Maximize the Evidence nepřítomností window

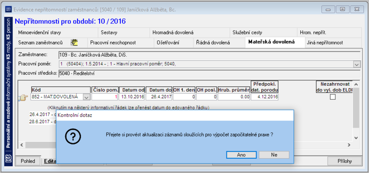(x=342, y=9)
